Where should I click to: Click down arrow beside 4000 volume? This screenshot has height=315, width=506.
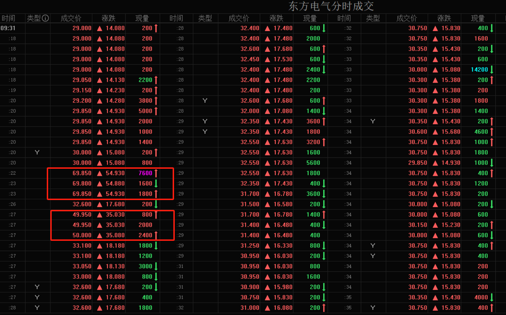point(492,297)
